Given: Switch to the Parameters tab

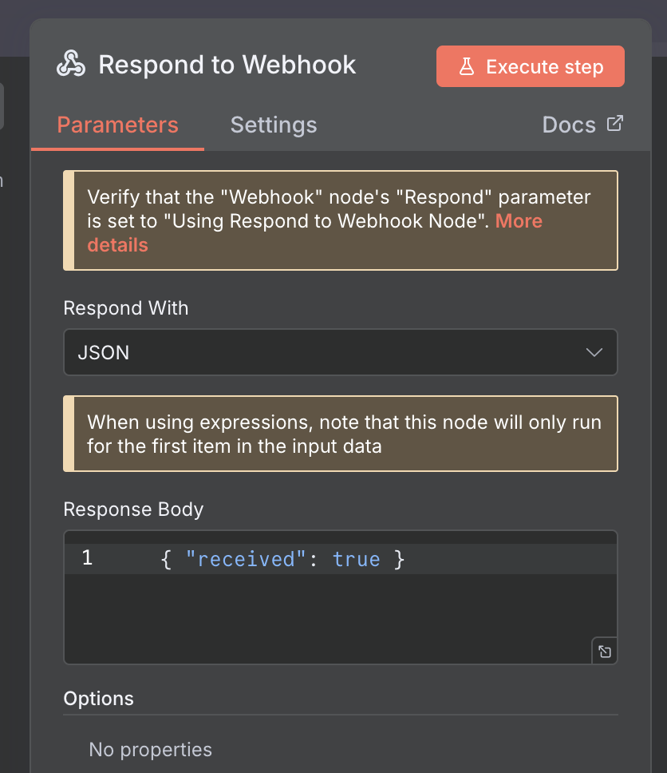Looking at the screenshot, I should pyautogui.click(x=117, y=125).
